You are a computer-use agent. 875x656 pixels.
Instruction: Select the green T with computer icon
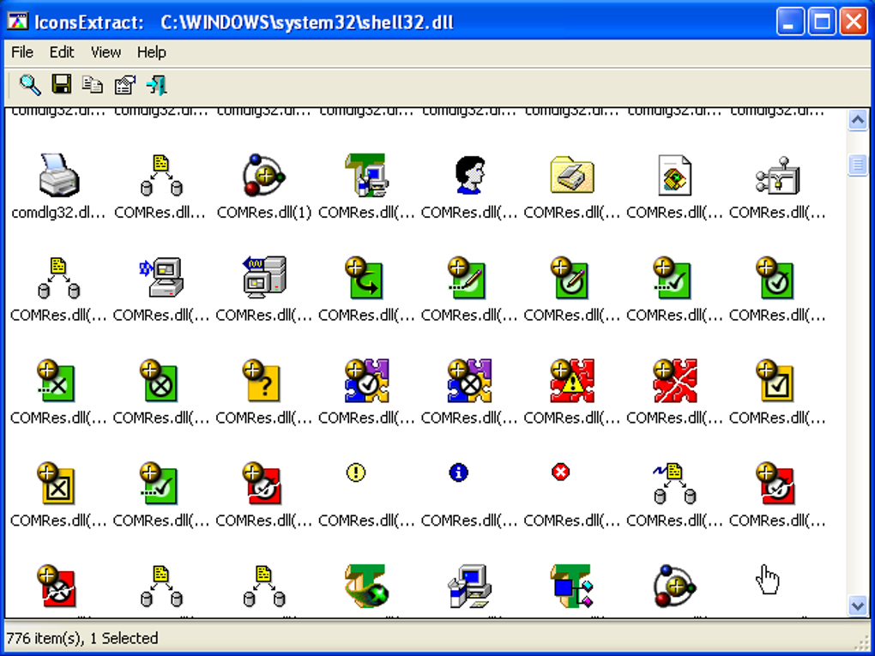click(x=366, y=175)
